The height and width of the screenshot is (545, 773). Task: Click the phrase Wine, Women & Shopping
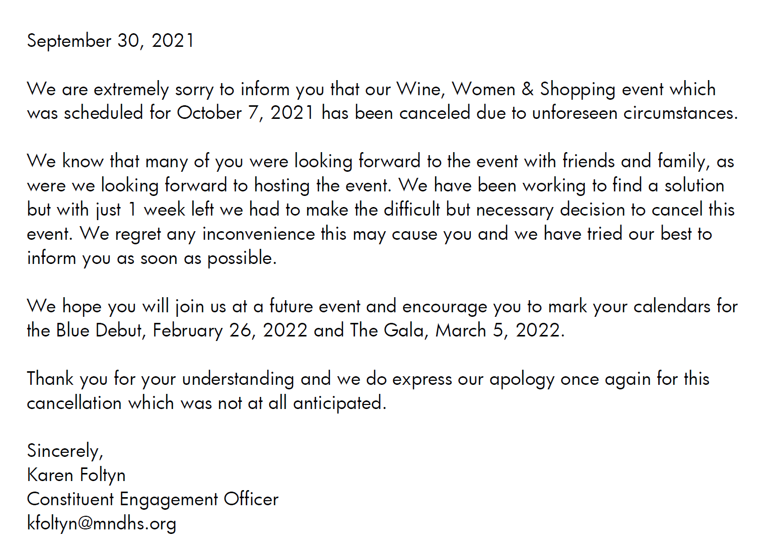pos(506,89)
